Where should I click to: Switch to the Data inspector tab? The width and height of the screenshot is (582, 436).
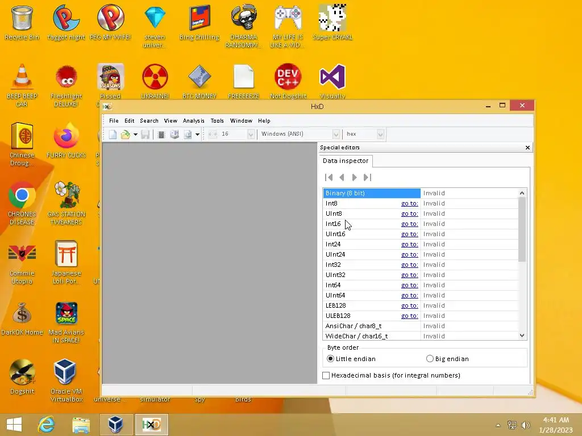(346, 161)
